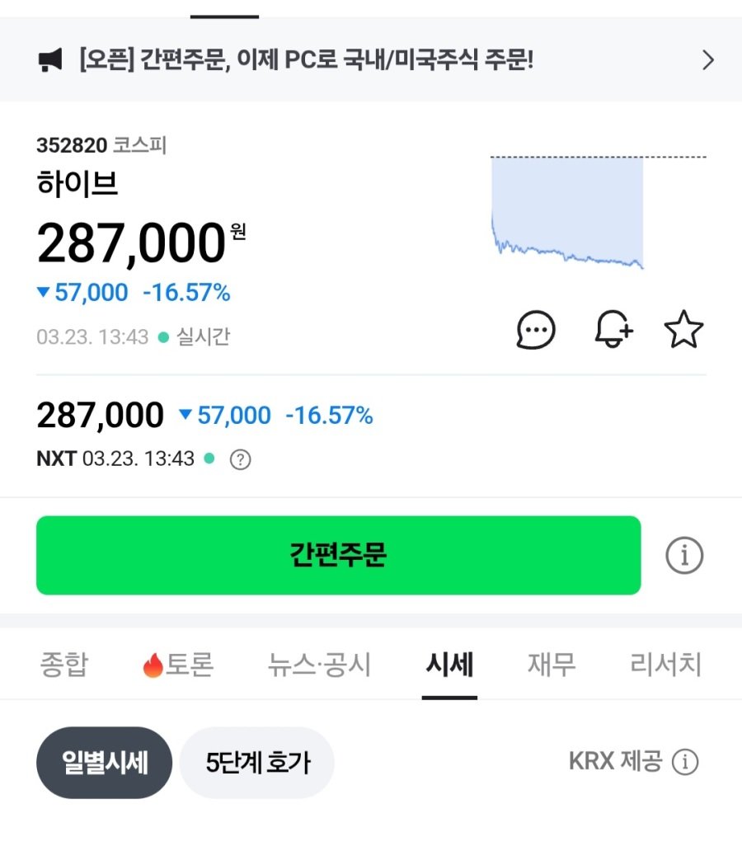The image size is (742, 856).
Task: Open the discussion chat bubble icon
Action: (536, 331)
